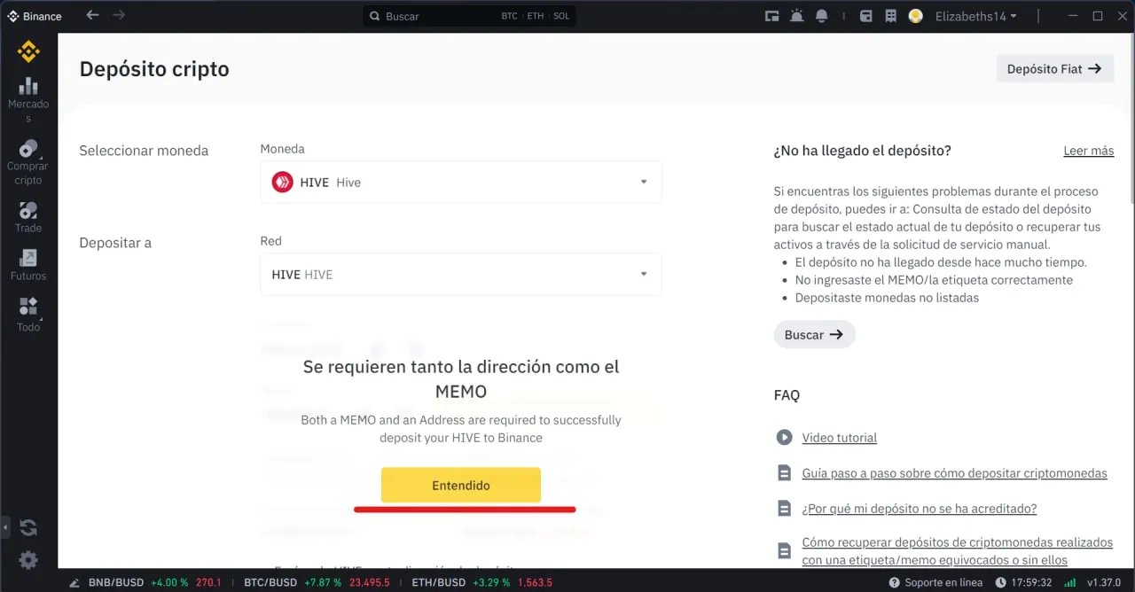The height and width of the screenshot is (592, 1135).
Task: Go forward with the right arrow
Action: tap(119, 16)
